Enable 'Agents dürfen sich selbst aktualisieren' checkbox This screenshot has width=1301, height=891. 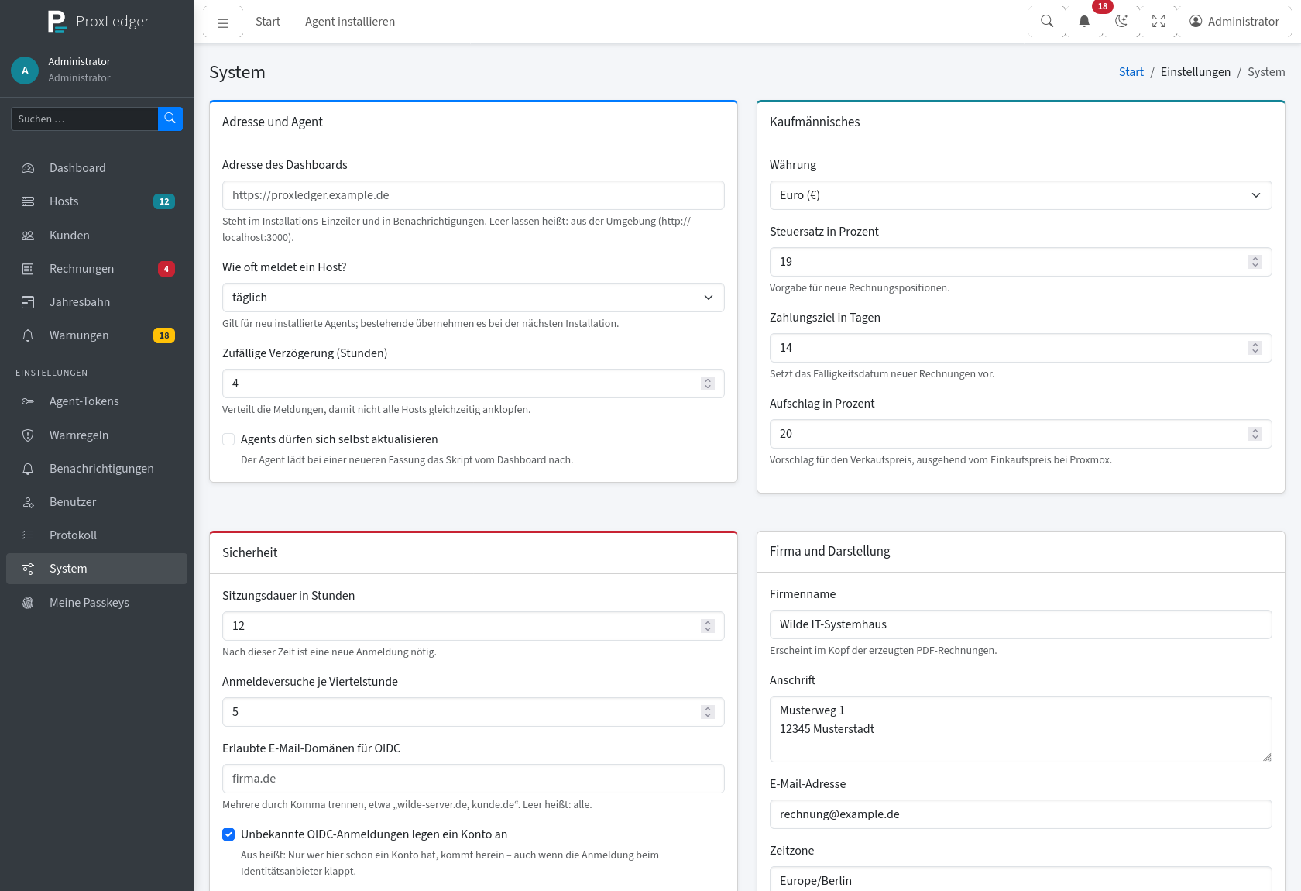pyautogui.click(x=228, y=439)
